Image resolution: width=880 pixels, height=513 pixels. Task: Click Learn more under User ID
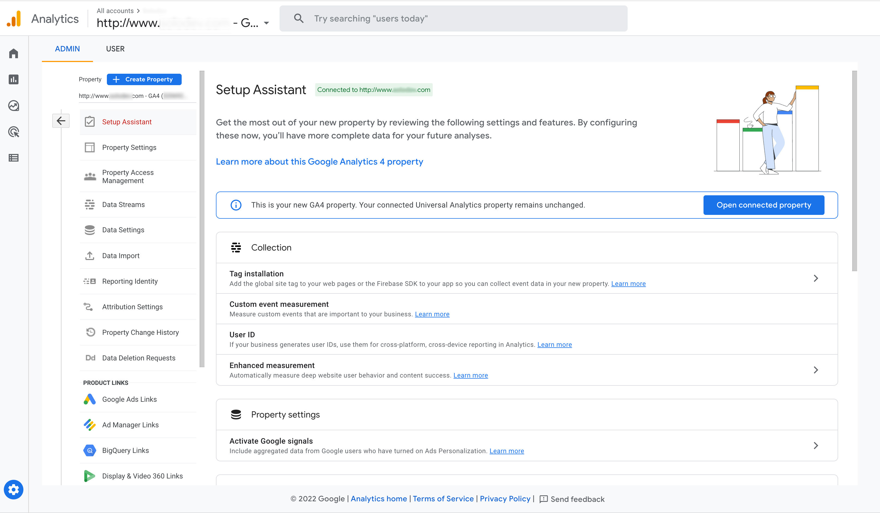pyautogui.click(x=554, y=344)
